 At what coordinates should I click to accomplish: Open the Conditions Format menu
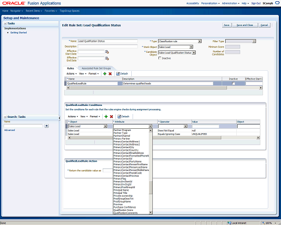(95, 116)
